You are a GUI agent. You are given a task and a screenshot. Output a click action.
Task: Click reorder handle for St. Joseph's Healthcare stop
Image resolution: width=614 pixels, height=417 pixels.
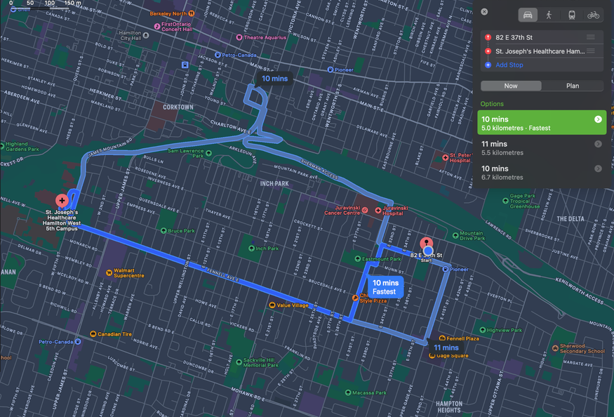(591, 51)
